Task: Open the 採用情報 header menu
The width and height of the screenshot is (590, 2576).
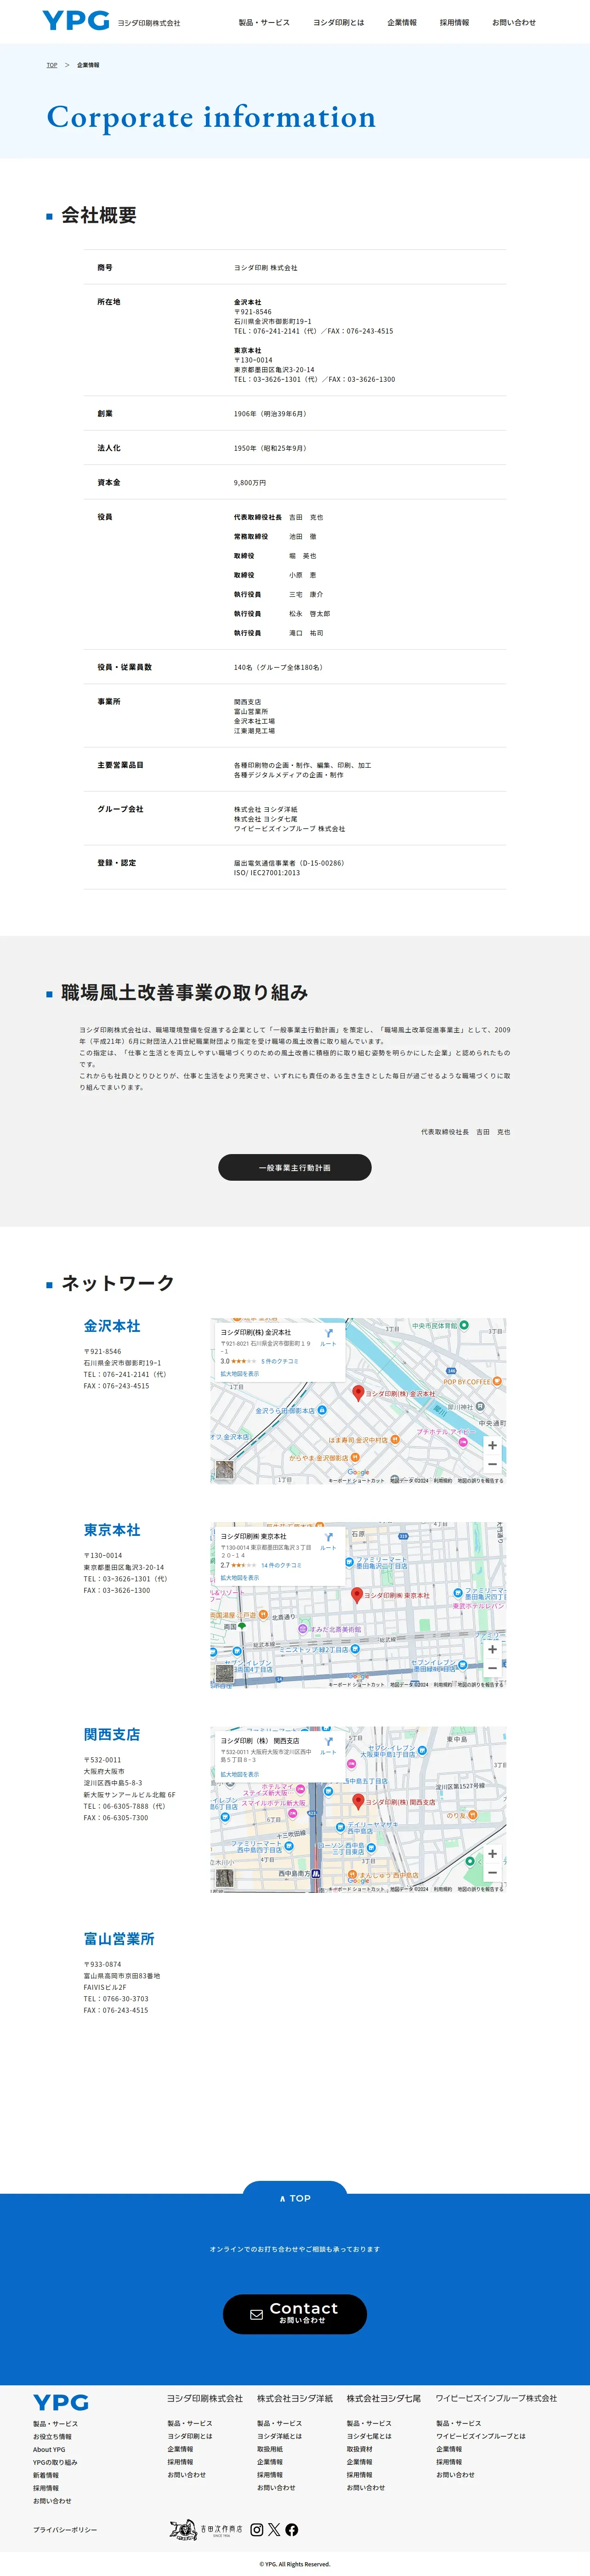Action: pyautogui.click(x=454, y=22)
